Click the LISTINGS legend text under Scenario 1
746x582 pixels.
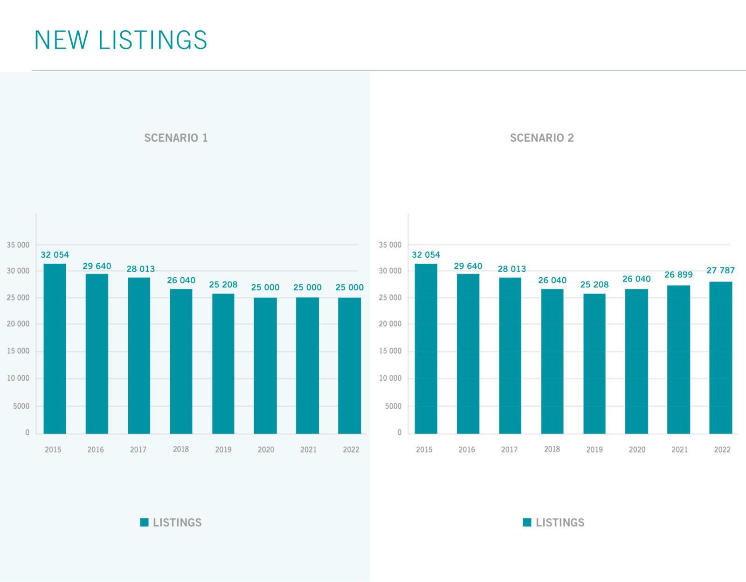tap(177, 522)
